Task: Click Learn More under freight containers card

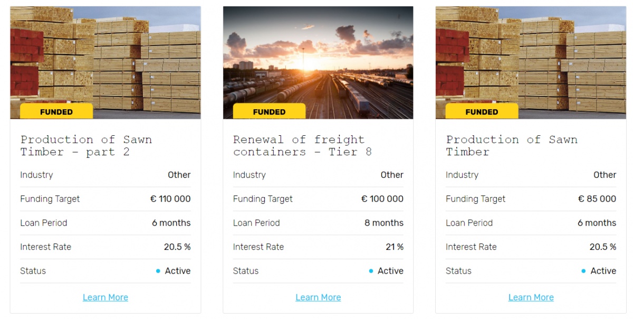Action: (x=318, y=297)
